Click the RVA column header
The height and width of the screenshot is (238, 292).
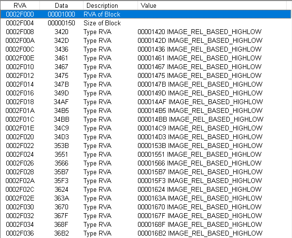click(x=20, y=5)
